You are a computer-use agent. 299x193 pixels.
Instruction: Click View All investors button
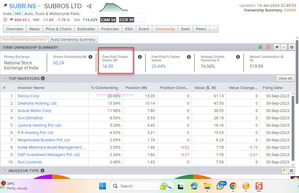tap(285, 78)
